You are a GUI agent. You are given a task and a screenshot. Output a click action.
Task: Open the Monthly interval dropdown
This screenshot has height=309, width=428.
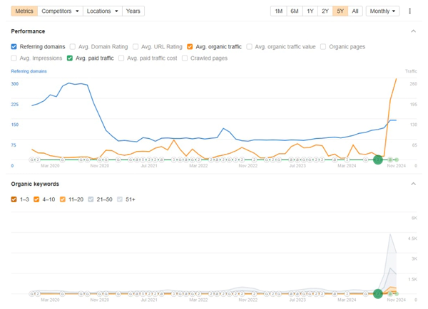point(382,11)
